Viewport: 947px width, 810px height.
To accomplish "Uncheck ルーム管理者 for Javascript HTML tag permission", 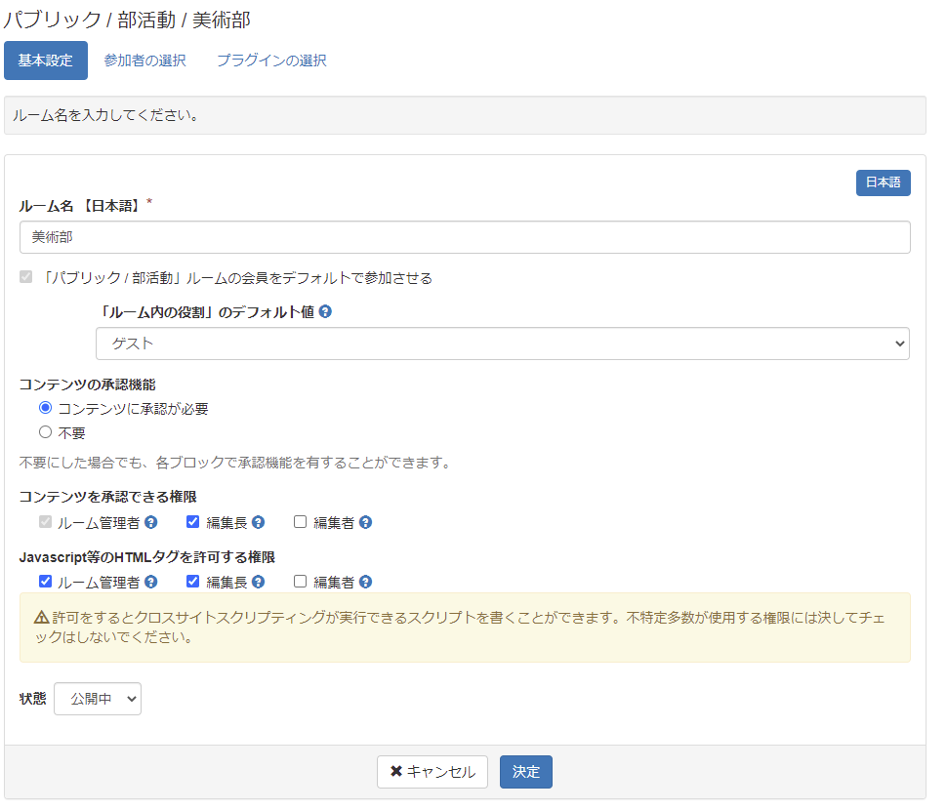I will [45, 583].
